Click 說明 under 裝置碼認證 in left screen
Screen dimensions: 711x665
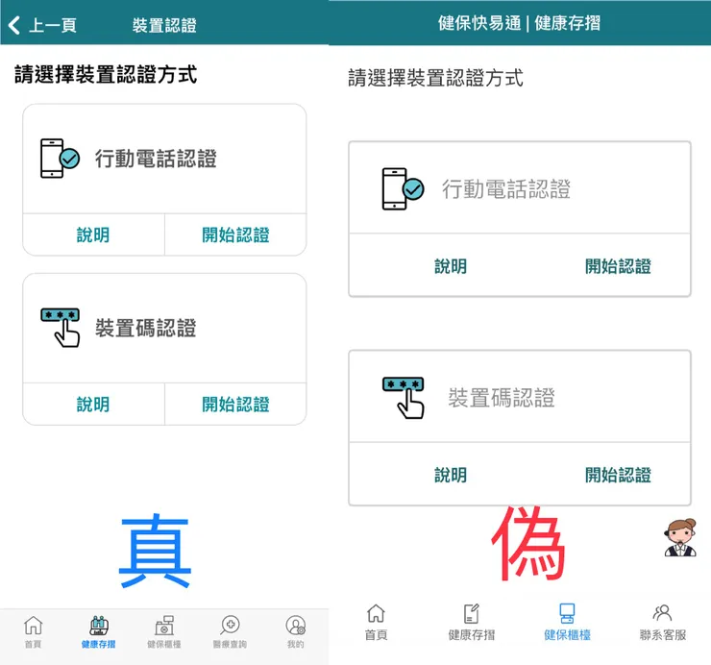click(93, 405)
